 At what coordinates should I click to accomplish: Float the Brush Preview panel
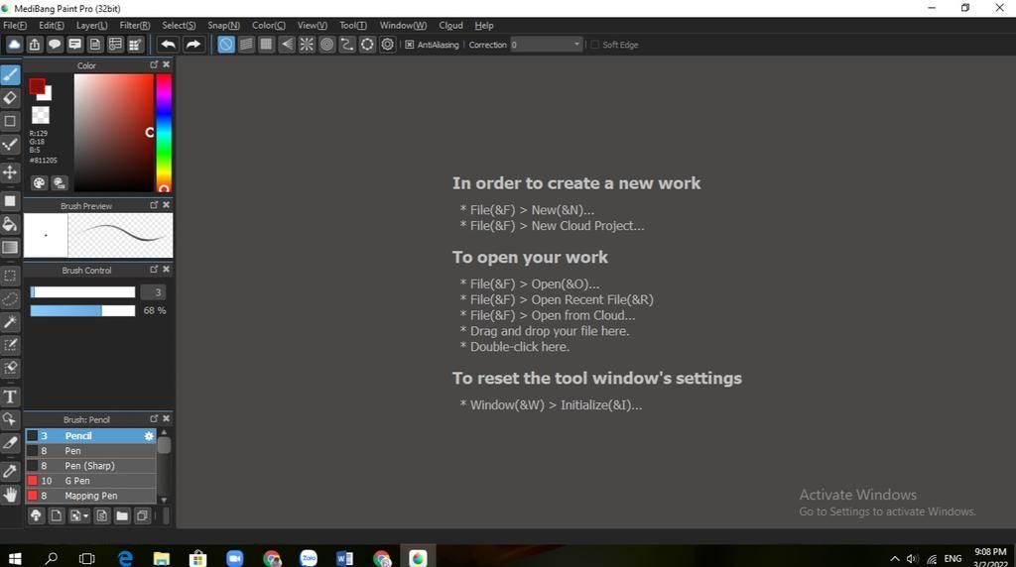[x=154, y=205]
